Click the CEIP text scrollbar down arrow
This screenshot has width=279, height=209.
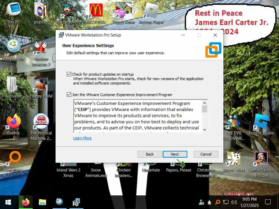click(204, 130)
